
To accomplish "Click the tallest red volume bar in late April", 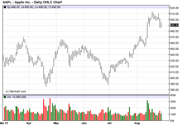I will pos(50,110).
